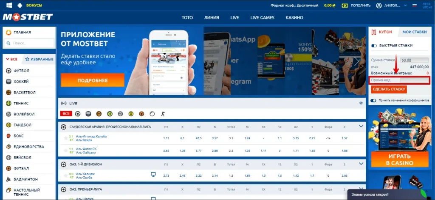Select odds 2.73 for Аль-Халидж
435x200 pixels.
pyautogui.click(x=166, y=175)
